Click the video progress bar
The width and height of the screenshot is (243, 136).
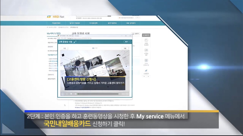98,94
